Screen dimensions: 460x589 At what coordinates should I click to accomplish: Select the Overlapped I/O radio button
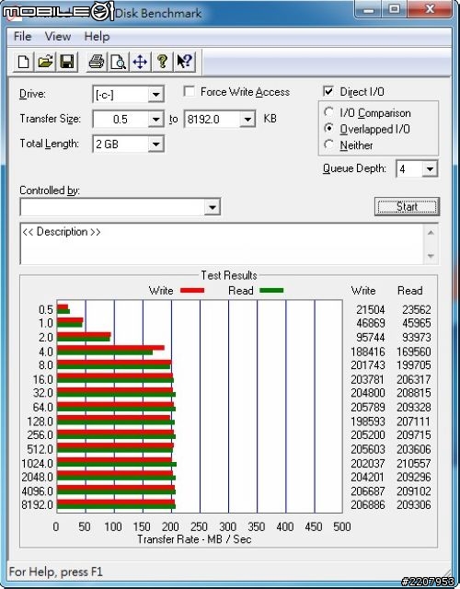coord(329,129)
